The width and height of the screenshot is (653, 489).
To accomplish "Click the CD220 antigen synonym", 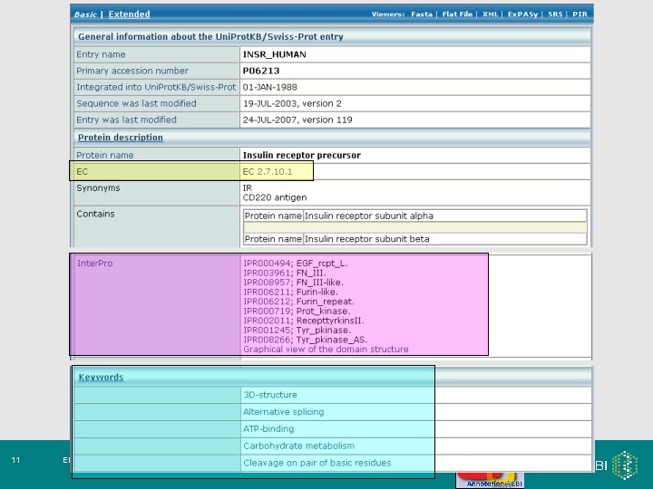I will (275, 197).
